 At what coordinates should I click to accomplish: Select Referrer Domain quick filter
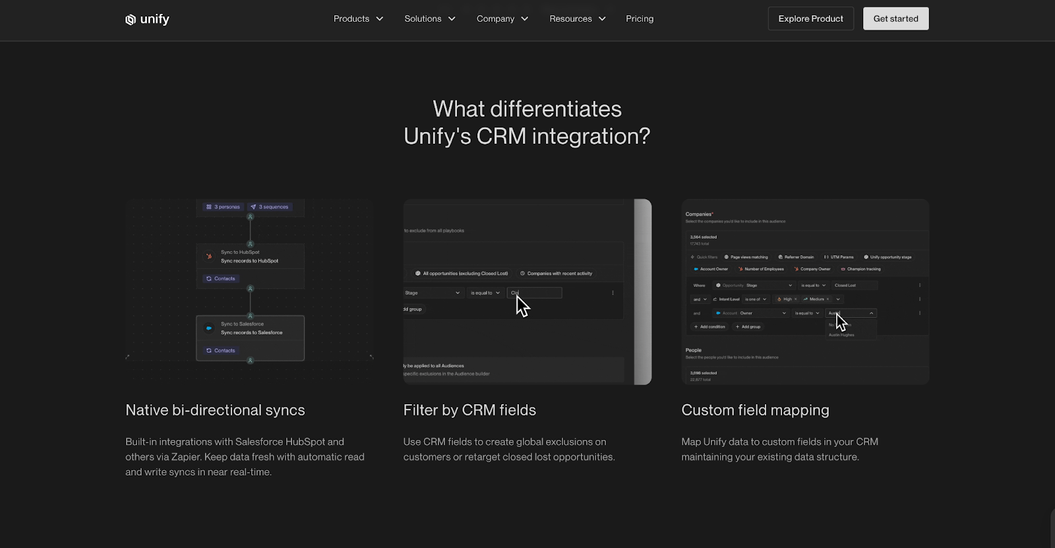(796, 257)
